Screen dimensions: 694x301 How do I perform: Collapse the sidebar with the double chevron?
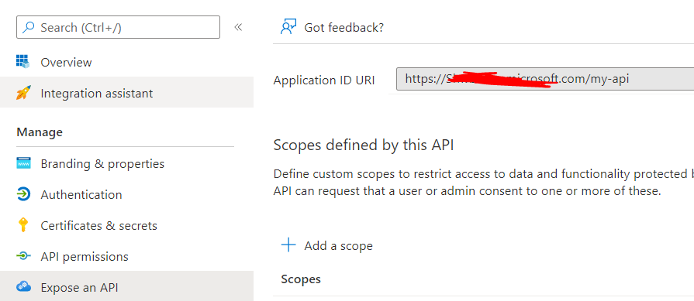238,27
